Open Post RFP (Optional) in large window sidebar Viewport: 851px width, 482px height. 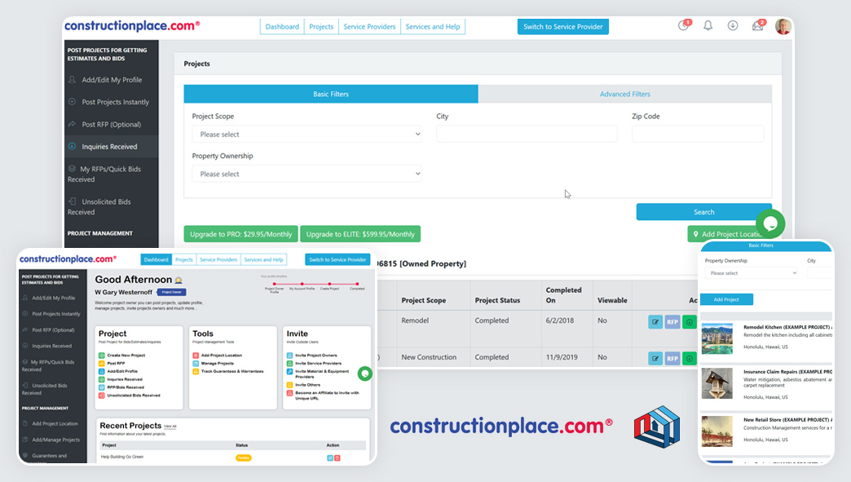pos(112,124)
